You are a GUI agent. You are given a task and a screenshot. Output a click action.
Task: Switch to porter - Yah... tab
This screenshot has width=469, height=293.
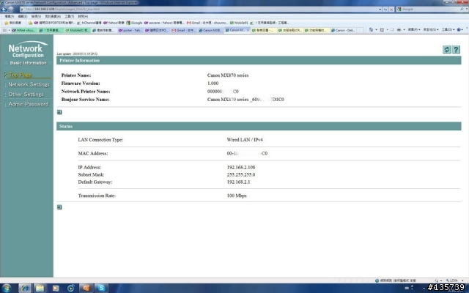click(x=130, y=30)
